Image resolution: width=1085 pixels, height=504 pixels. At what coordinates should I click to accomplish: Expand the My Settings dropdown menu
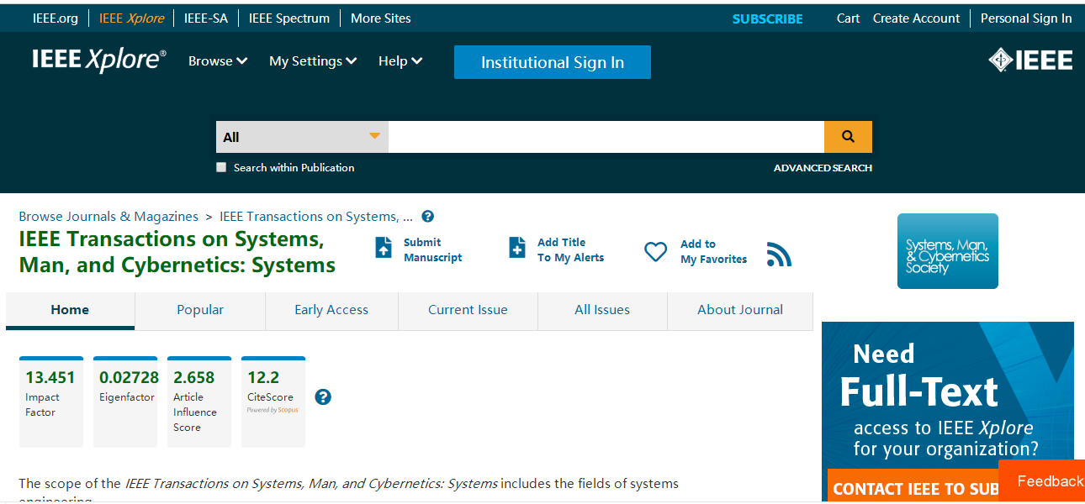coord(313,61)
